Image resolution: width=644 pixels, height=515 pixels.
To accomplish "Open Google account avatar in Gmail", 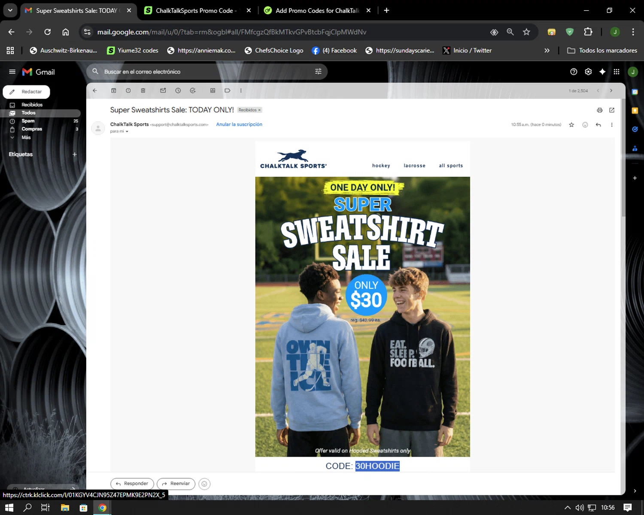I will (633, 72).
